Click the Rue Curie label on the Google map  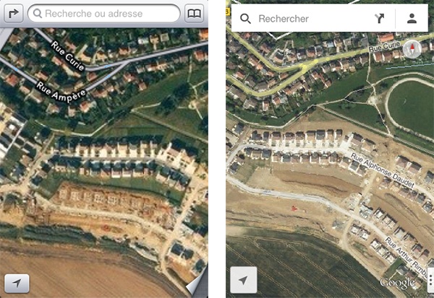click(385, 46)
